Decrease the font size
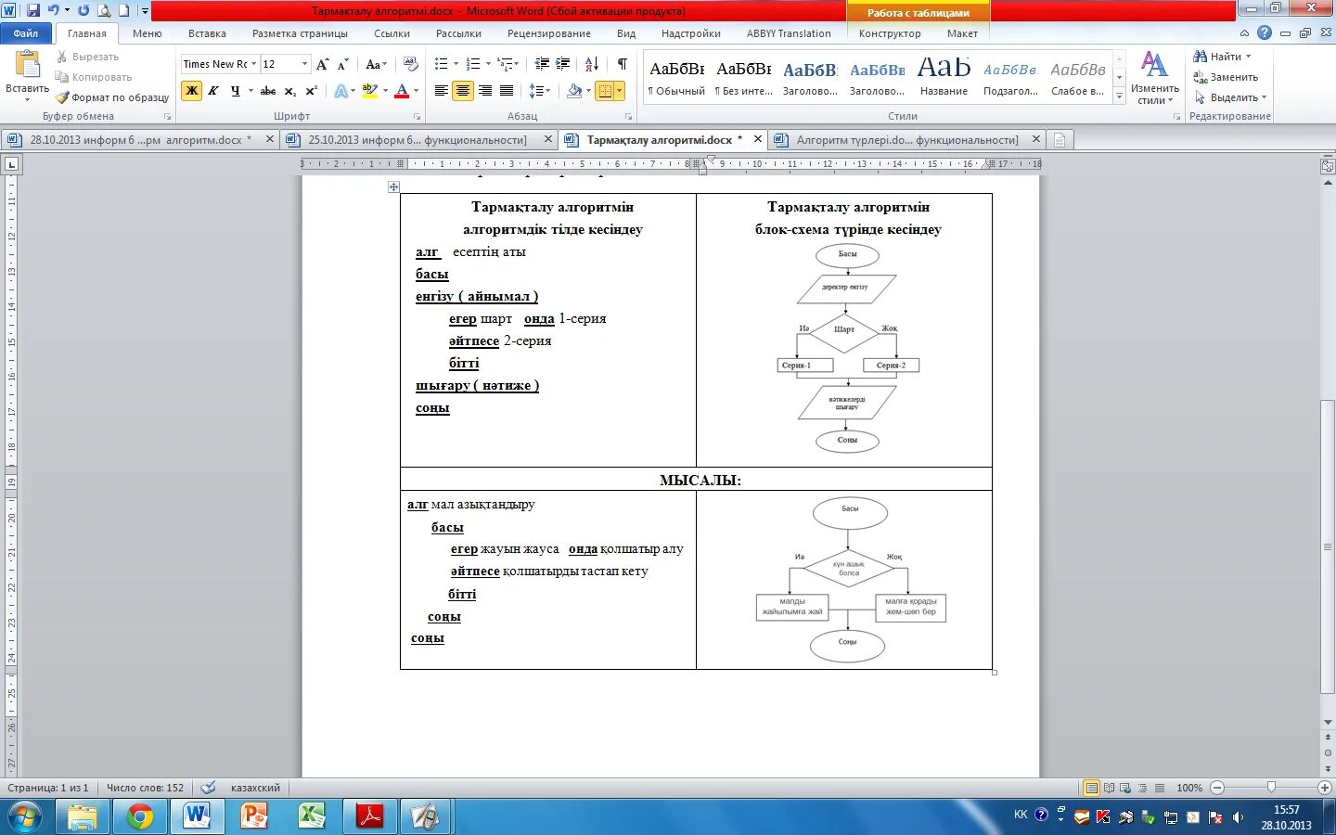This screenshot has height=835, width=1336. (x=342, y=64)
